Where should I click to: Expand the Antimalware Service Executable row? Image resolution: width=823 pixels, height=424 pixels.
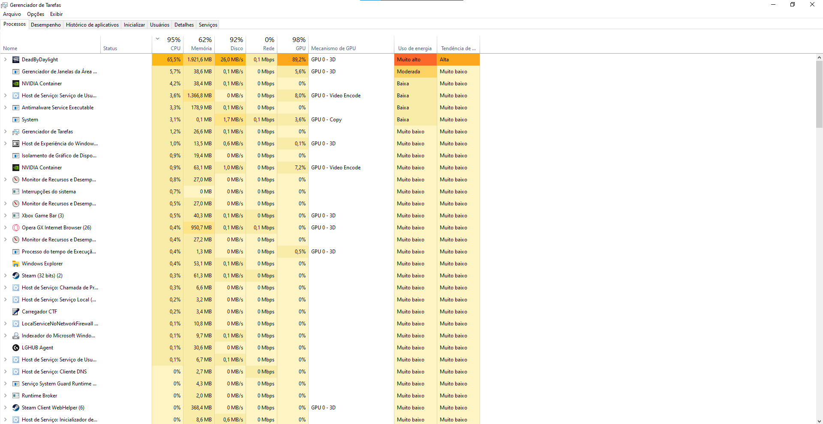[5, 108]
